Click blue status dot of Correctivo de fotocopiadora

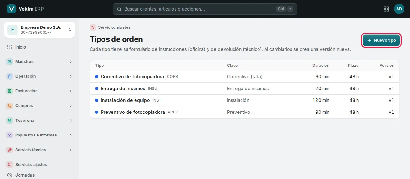(x=97, y=77)
